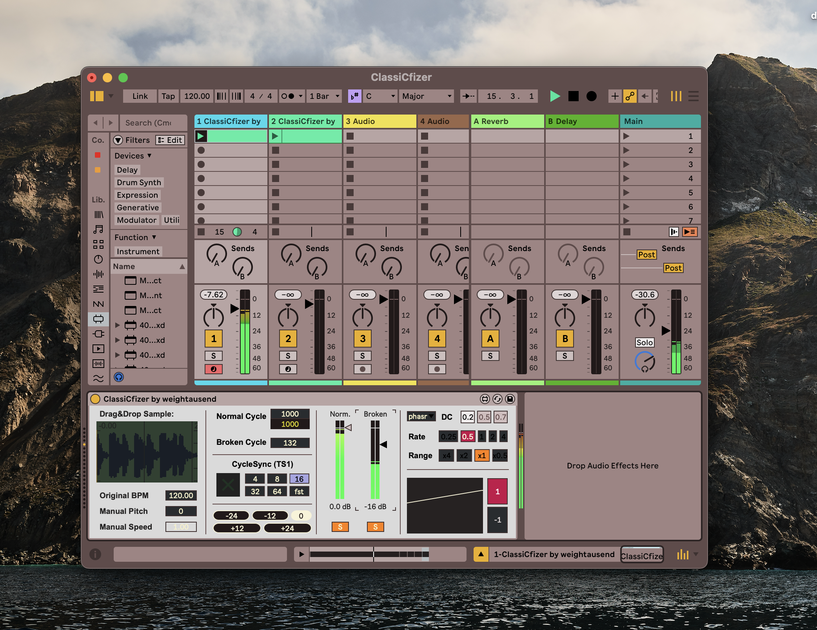Click the Tap tempo button

(168, 96)
